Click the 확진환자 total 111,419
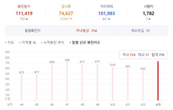 24,13
